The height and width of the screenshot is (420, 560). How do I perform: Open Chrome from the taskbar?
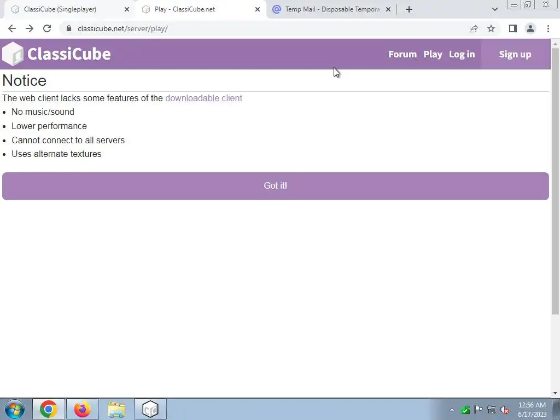point(49,409)
